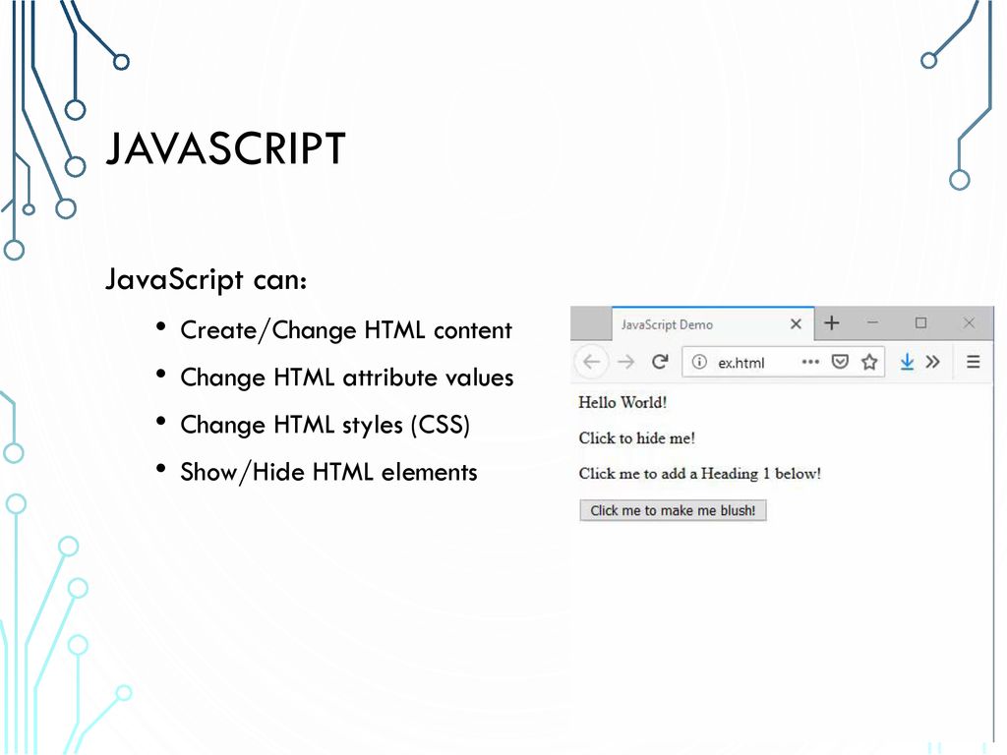Expand the toolbar overflow chevron

tap(932, 362)
